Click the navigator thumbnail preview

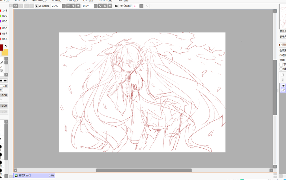pos(283,16)
